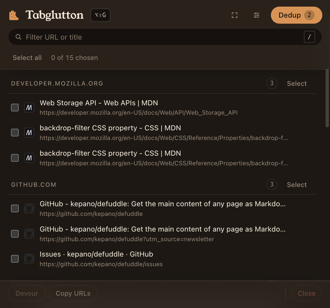The width and height of the screenshot is (330, 308).
Task: Click the Devour button
Action: point(27,293)
